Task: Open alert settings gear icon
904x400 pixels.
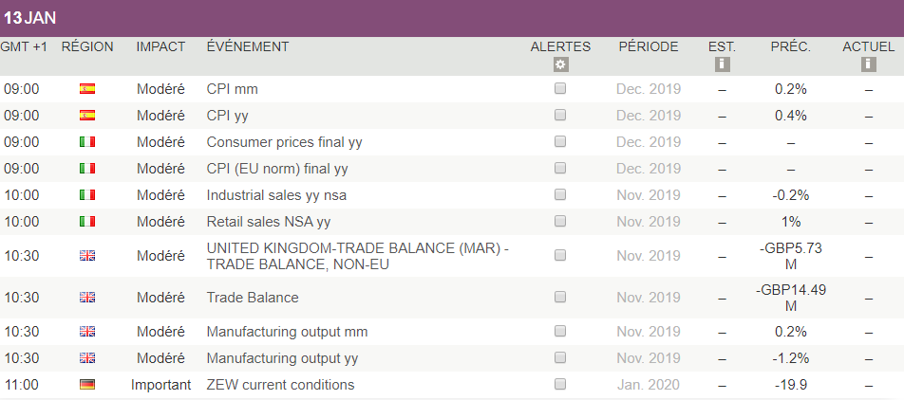Action: [x=560, y=64]
